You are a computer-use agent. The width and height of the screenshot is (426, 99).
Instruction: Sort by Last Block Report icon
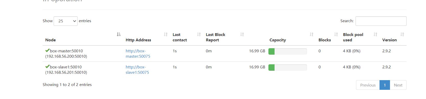click(x=242, y=34)
